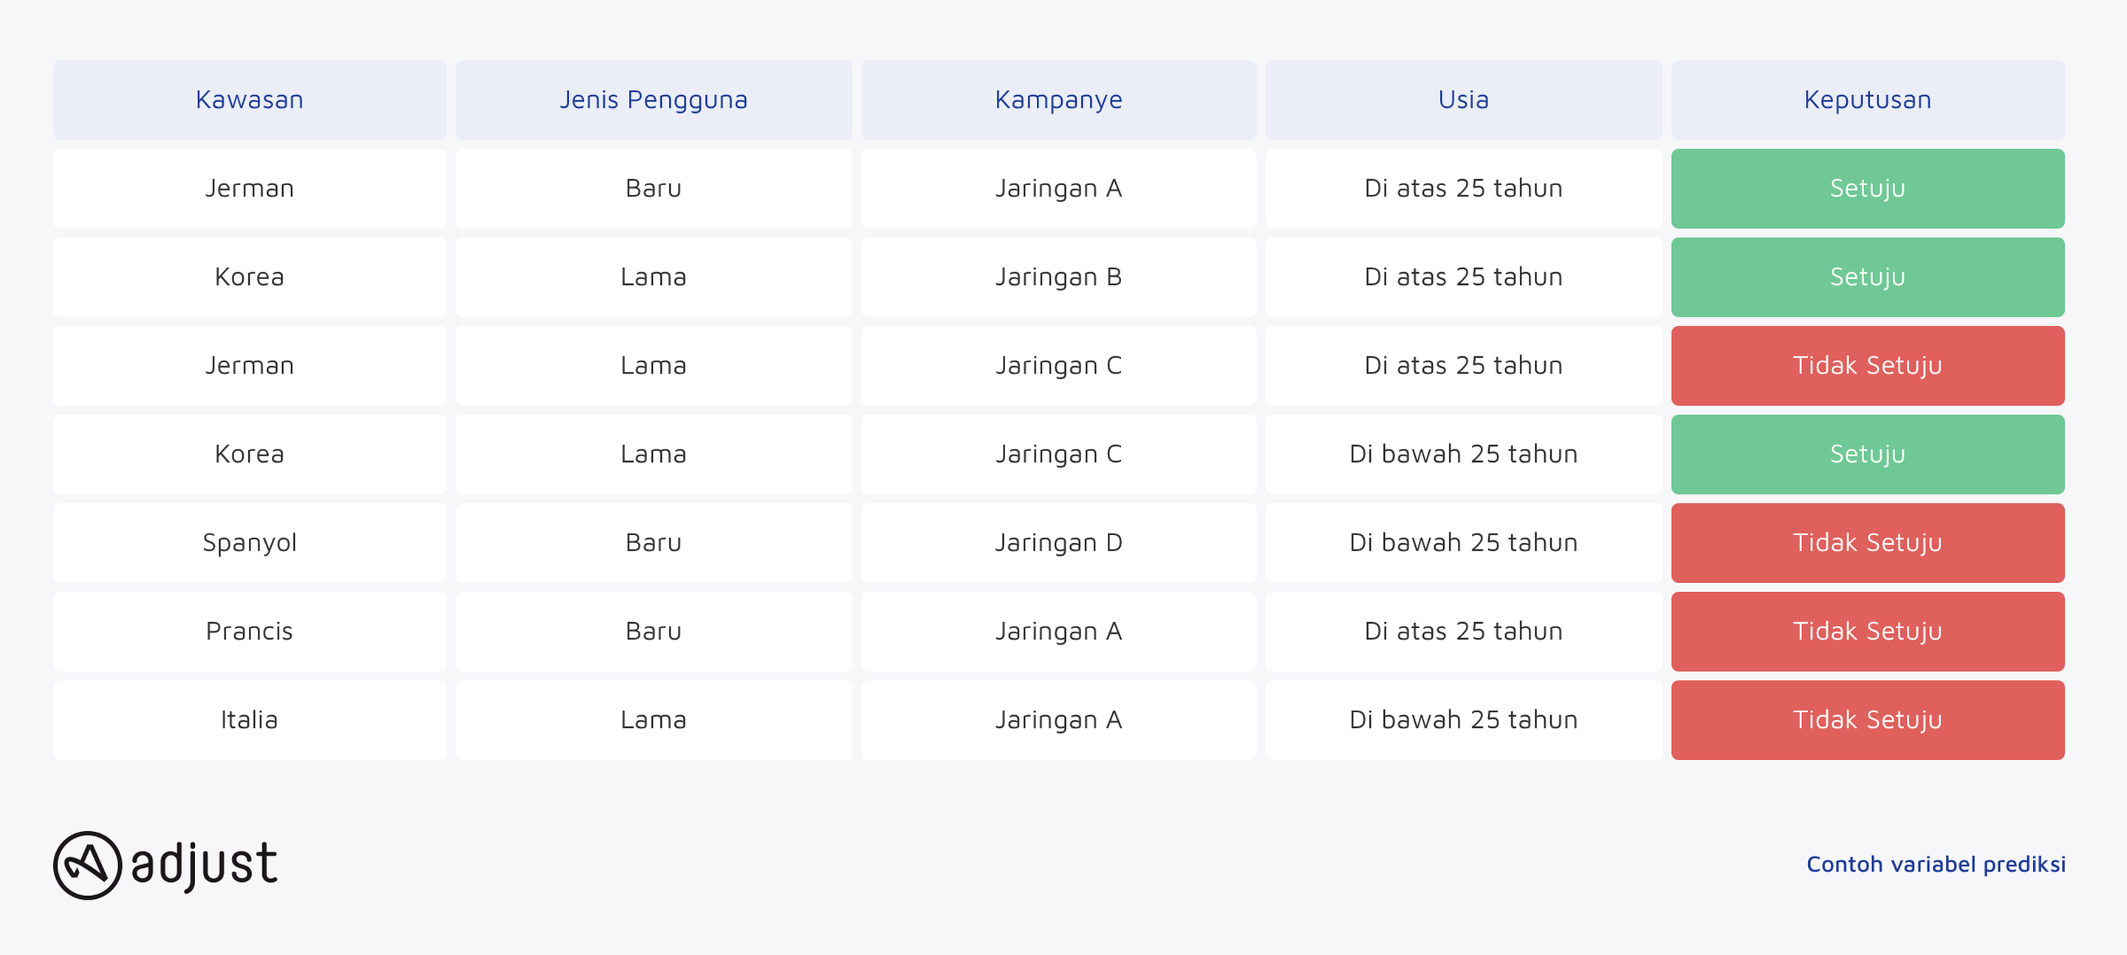2127x955 pixels.
Task: Select the Spanyol region cell
Action: (250, 543)
